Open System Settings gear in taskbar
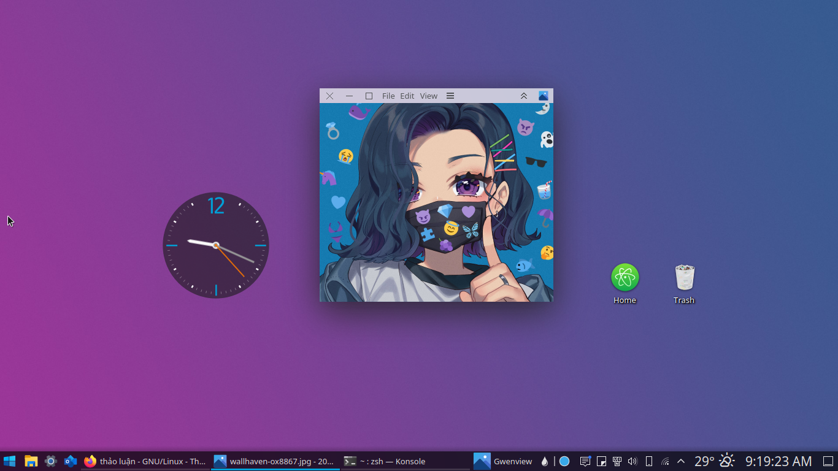 tap(51, 461)
